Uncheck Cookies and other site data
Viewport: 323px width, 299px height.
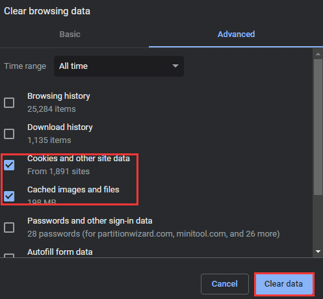click(9, 165)
